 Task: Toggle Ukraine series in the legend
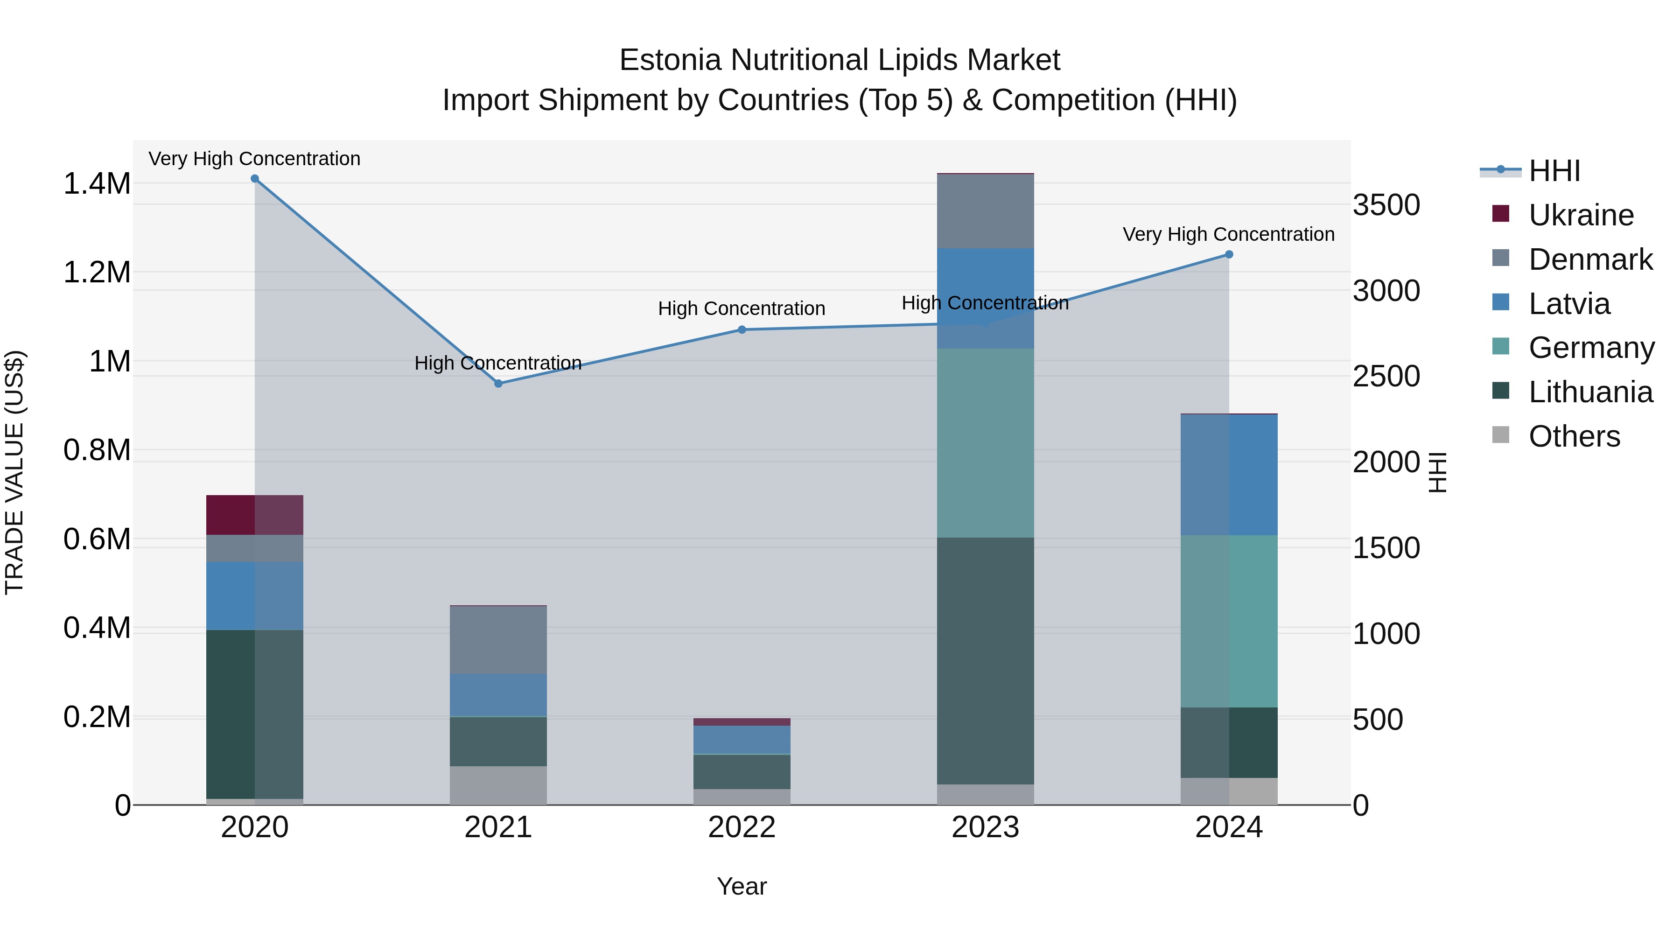click(1562, 215)
